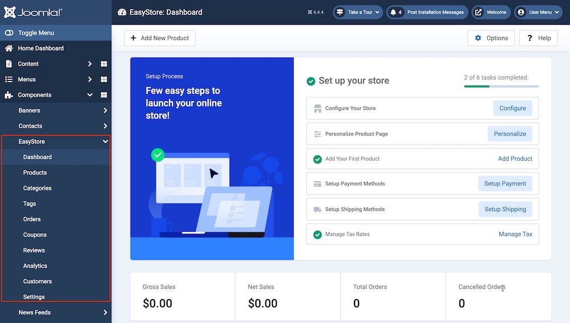Click the truck icon beside Setup Shipping Methods
570x323 pixels.
317,209
